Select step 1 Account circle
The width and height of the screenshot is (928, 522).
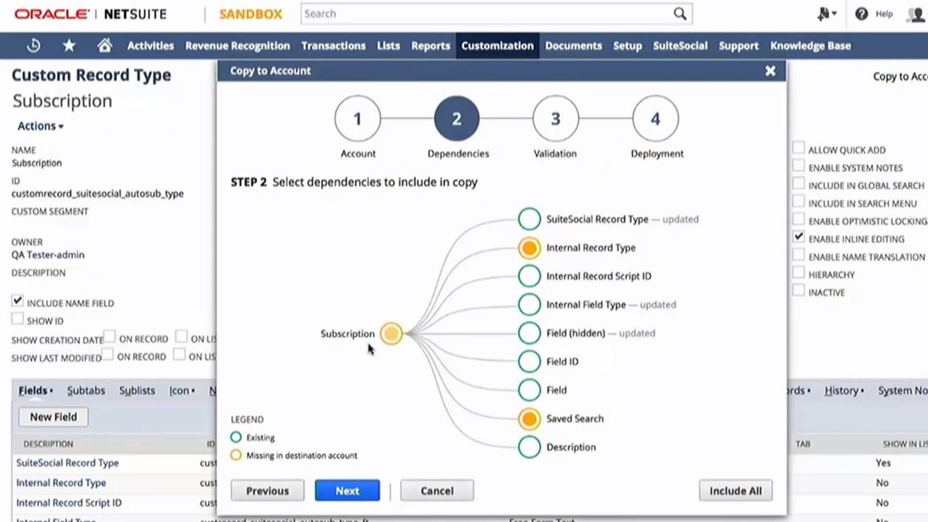[358, 119]
